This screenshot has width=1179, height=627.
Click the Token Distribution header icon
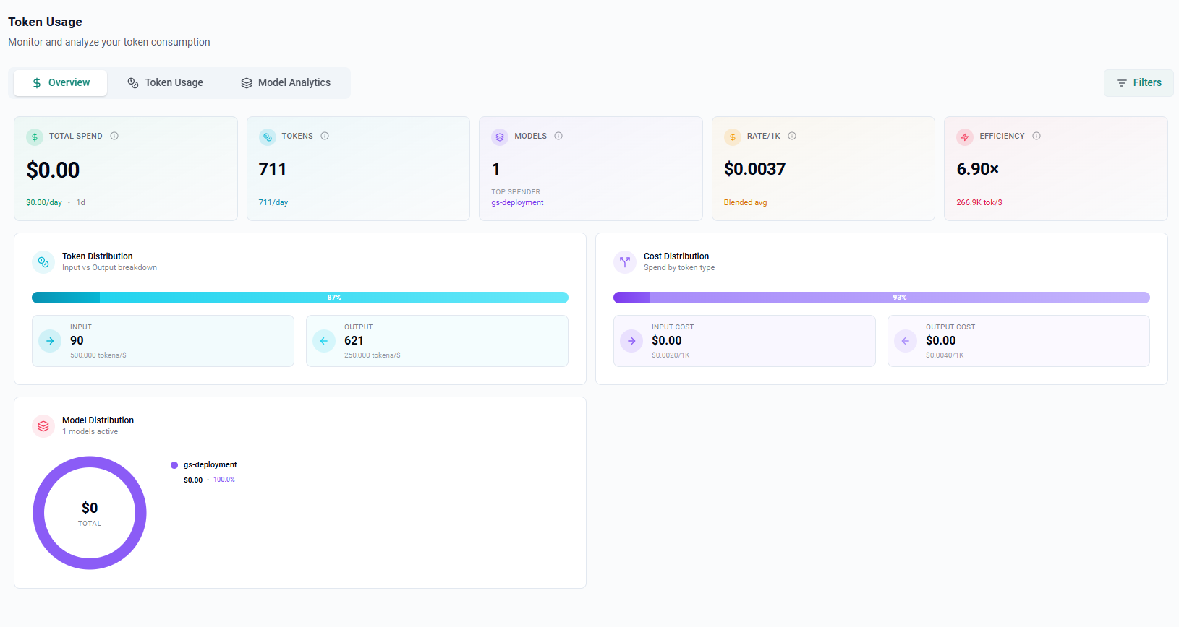(x=43, y=262)
